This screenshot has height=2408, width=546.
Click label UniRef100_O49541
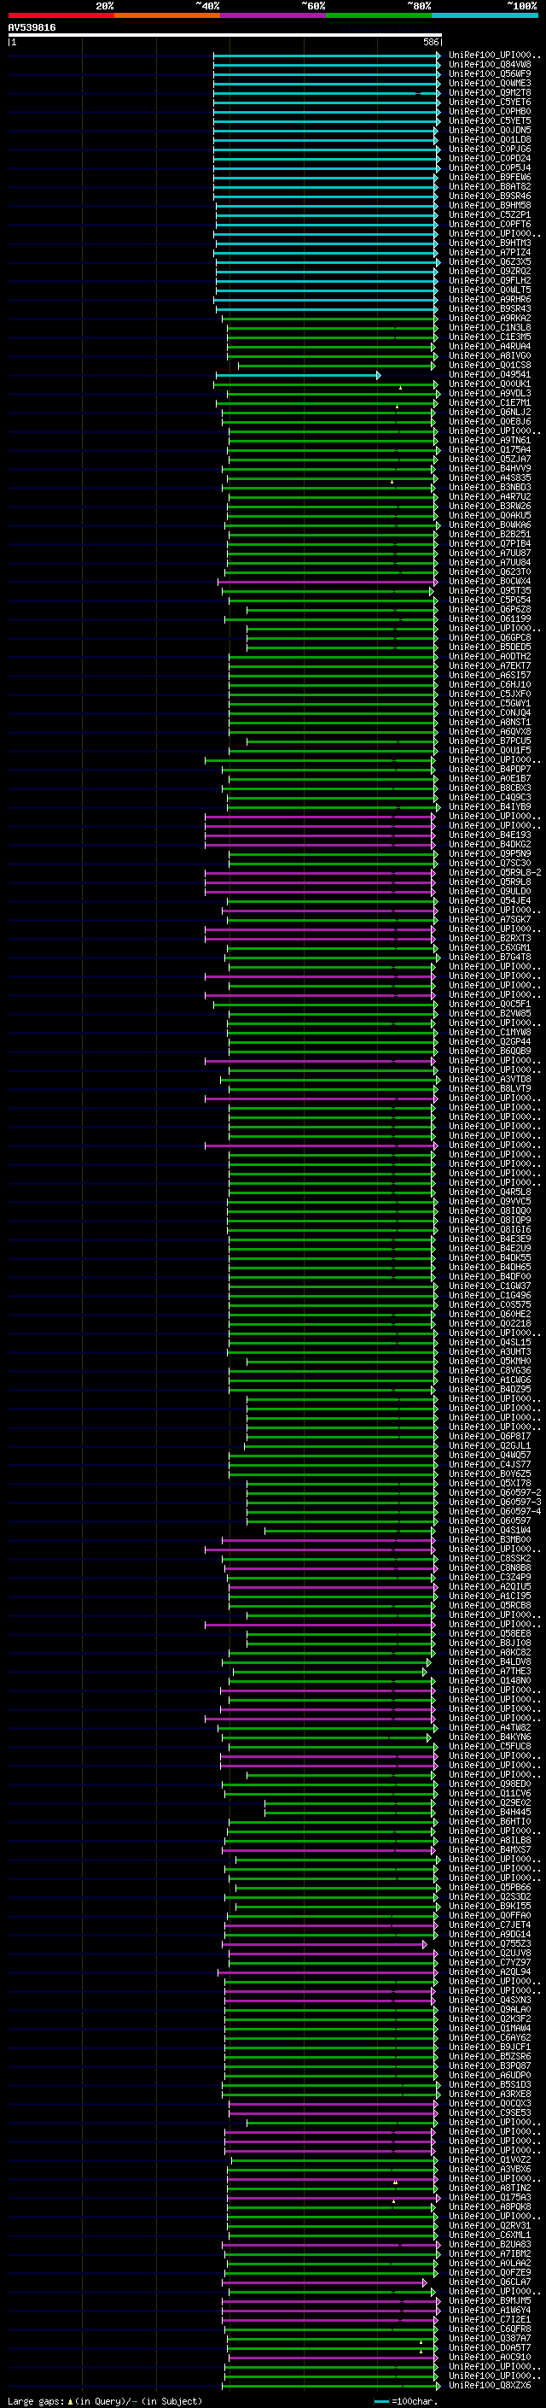[490, 375]
